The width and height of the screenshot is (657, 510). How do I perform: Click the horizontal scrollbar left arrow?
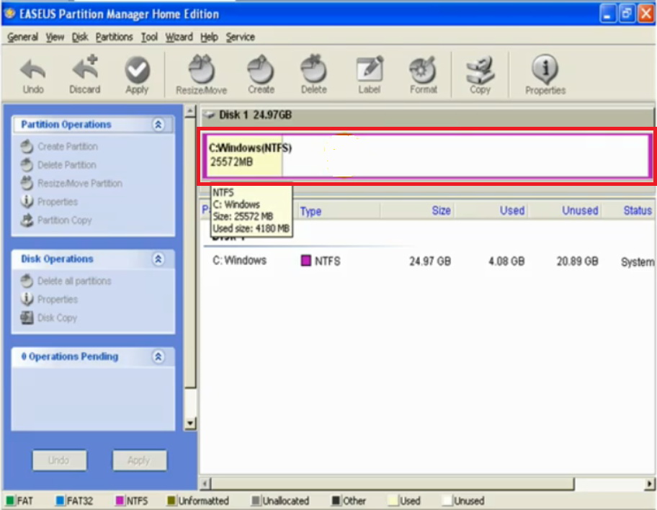tap(205, 484)
